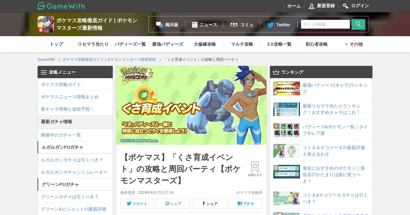Open バディーズ&ポケモン一覧 ranking link
Screen dimensions: 410x215
coord(335,130)
